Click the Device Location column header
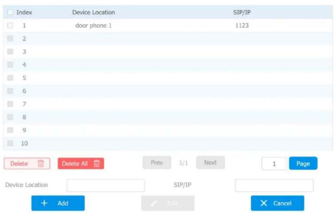The image size is (334, 213). [93, 12]
